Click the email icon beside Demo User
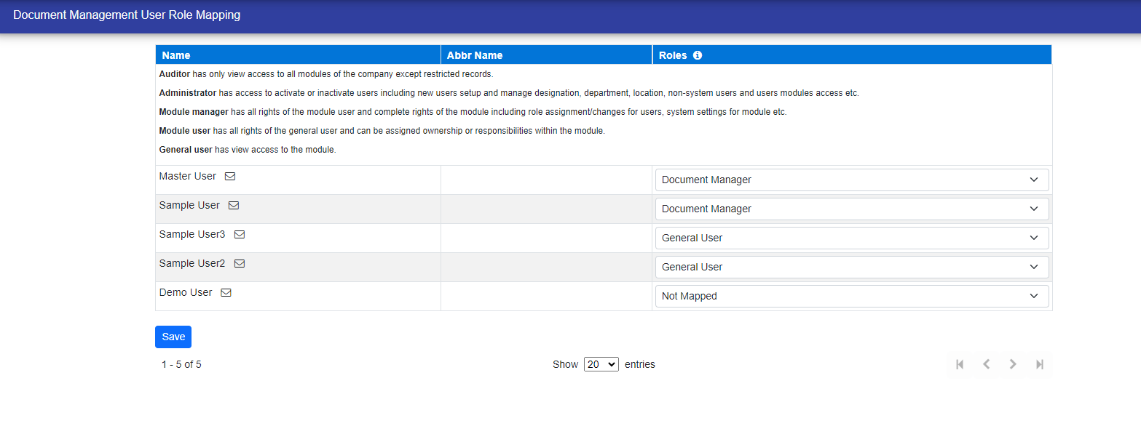 (x=226, y=293)
